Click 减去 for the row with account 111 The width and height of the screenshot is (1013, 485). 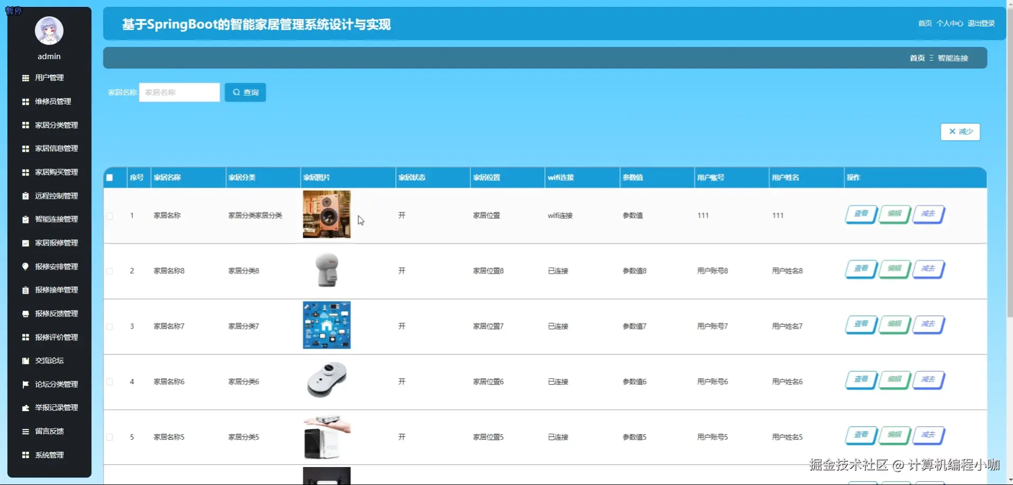pyautogui.click(x=928, y=214)
